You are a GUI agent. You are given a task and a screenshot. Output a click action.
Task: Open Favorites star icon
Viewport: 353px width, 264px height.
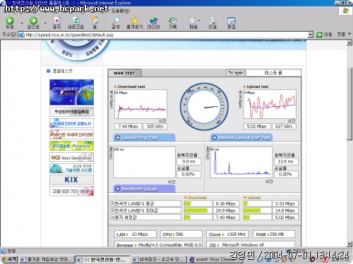(135, 21)
